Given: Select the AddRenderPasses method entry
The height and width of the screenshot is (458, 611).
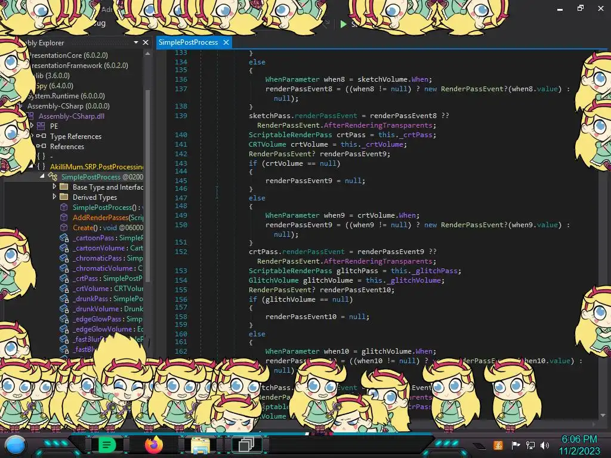Looking at the screenshot, I should (x=108, y=217).
